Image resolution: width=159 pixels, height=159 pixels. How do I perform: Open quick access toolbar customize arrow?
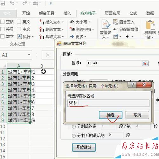pos(51,3)
